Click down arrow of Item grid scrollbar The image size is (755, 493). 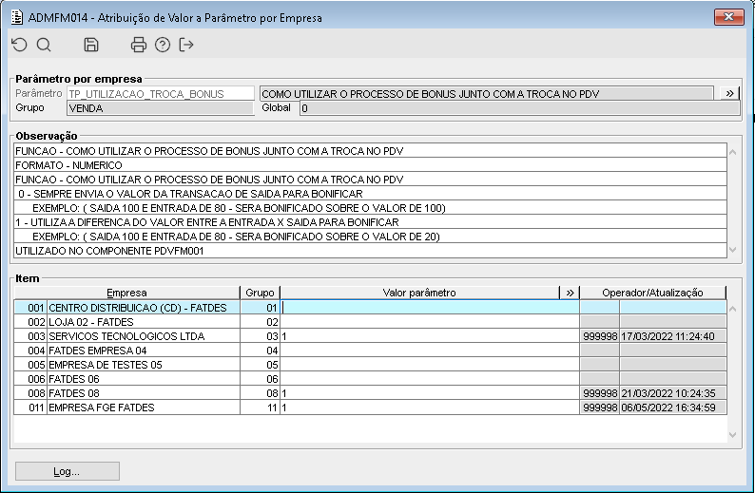pyautogui.click(x=733, y=435)
